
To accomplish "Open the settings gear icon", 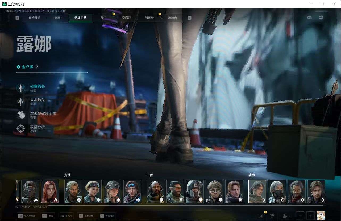I will click(x=321, y=18).
